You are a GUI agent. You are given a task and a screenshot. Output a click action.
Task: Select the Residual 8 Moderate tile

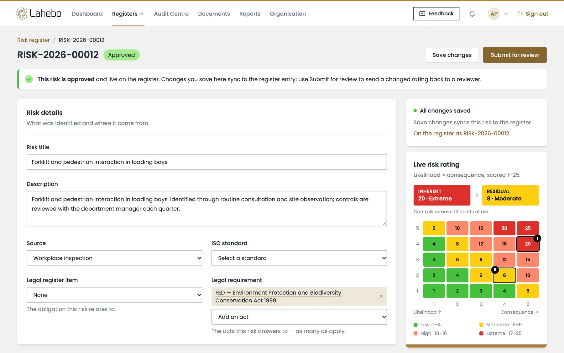[x=510, y=195]
